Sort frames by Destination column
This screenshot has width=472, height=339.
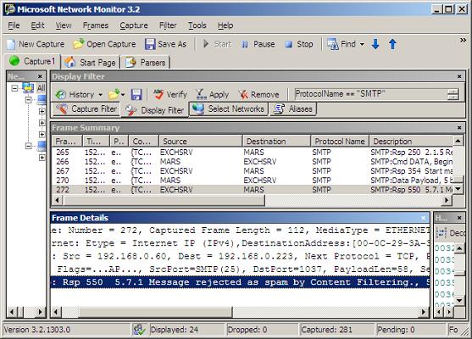[x=276, y=142]
